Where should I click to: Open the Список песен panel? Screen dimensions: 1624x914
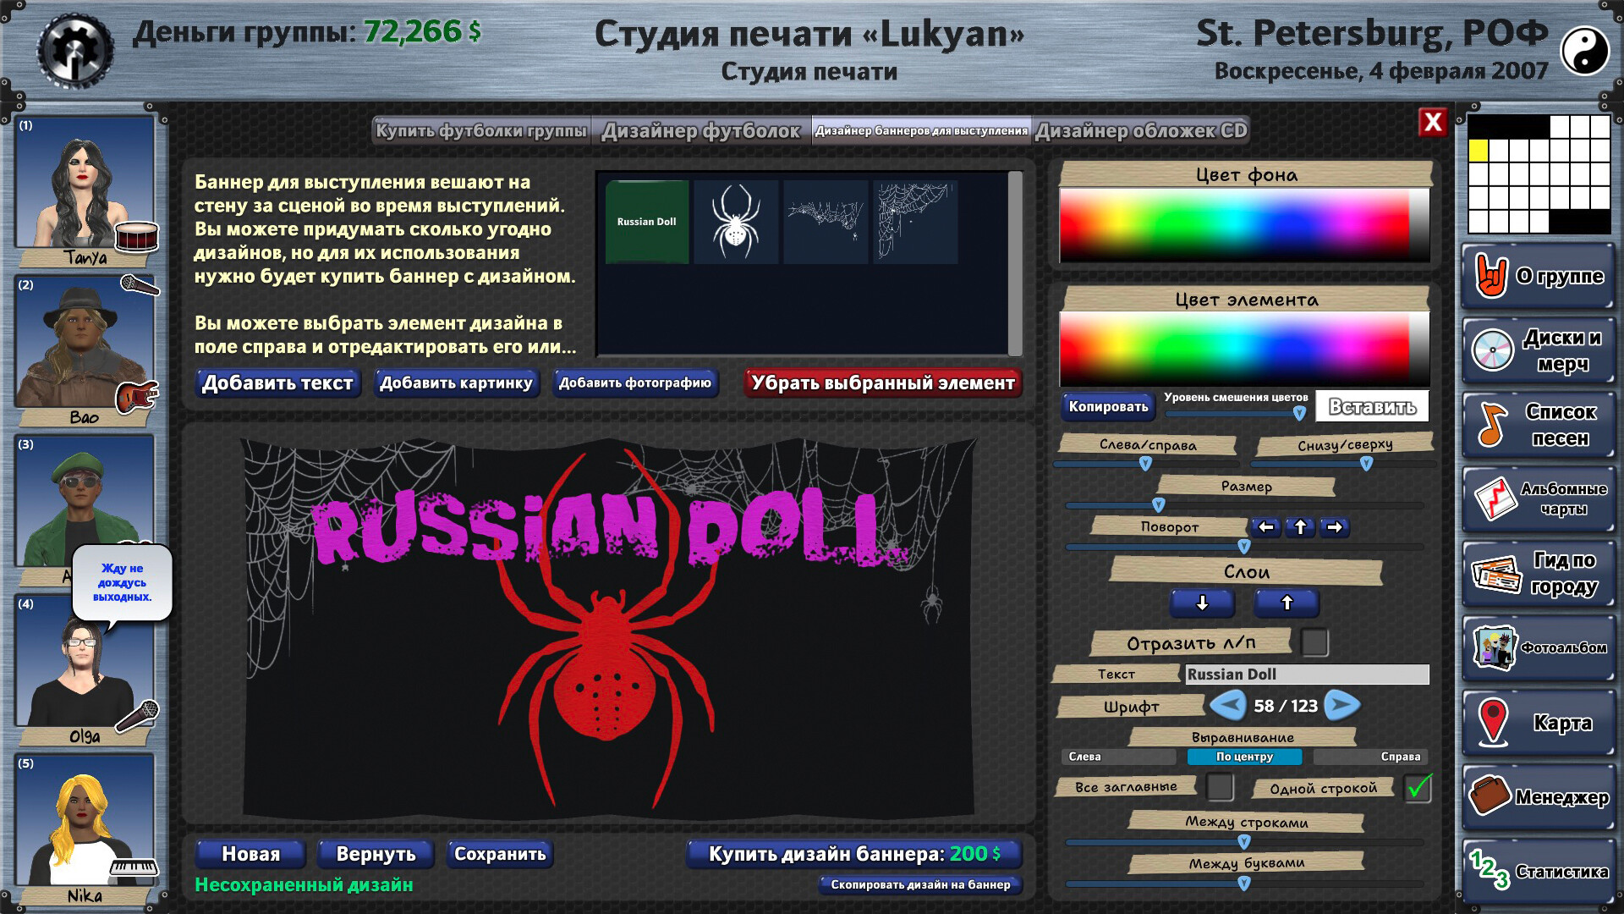pyautogui.click(x=1538, y=424)
